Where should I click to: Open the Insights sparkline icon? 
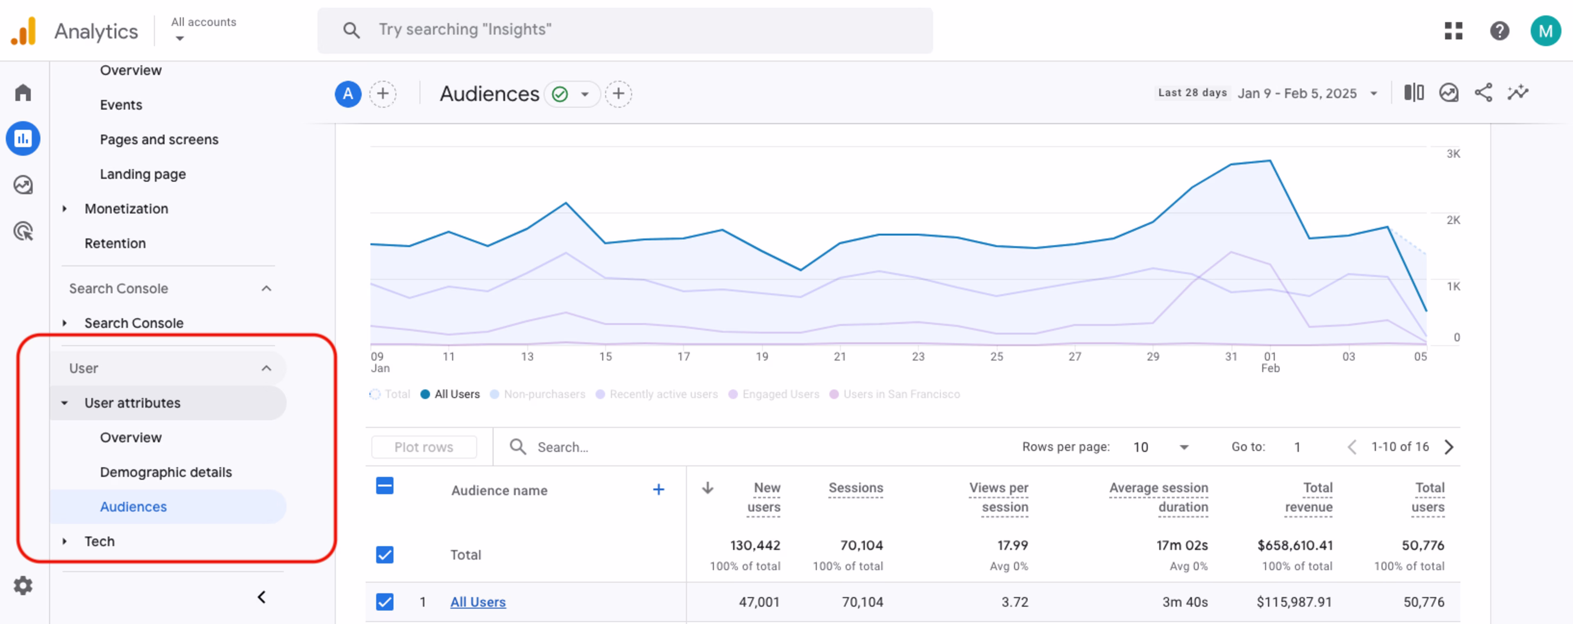click(x=1517, y=93)
